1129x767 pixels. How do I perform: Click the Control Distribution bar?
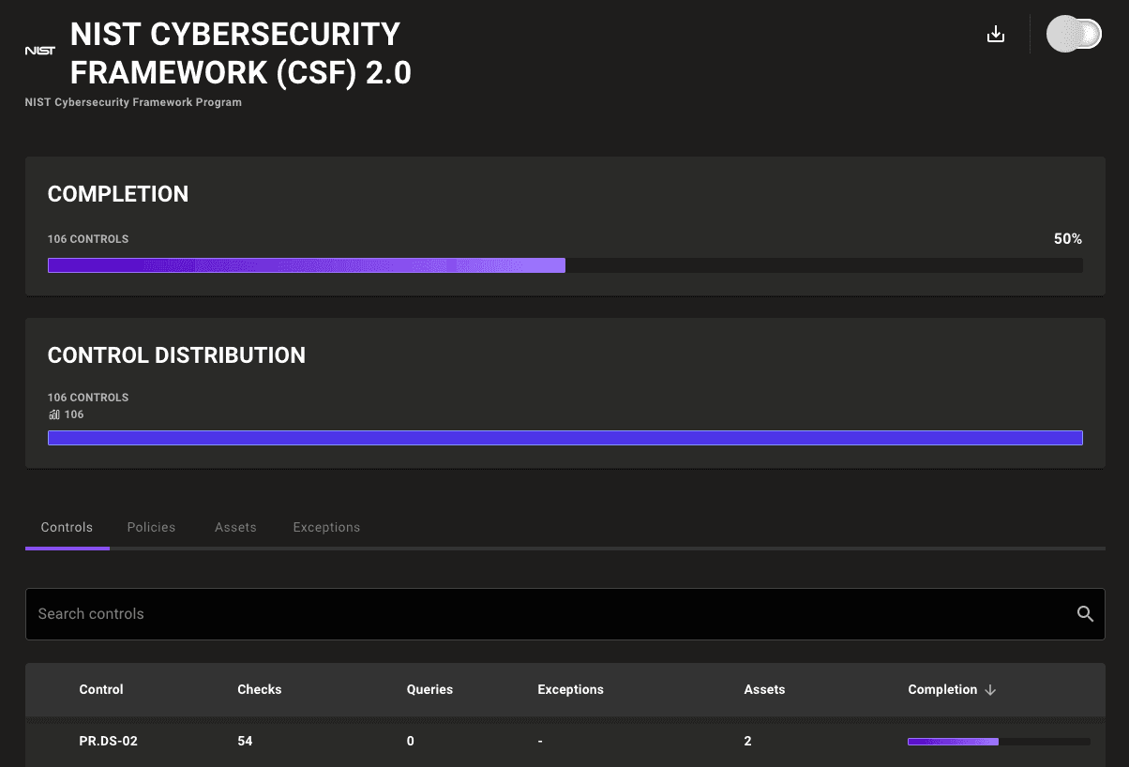564,438
